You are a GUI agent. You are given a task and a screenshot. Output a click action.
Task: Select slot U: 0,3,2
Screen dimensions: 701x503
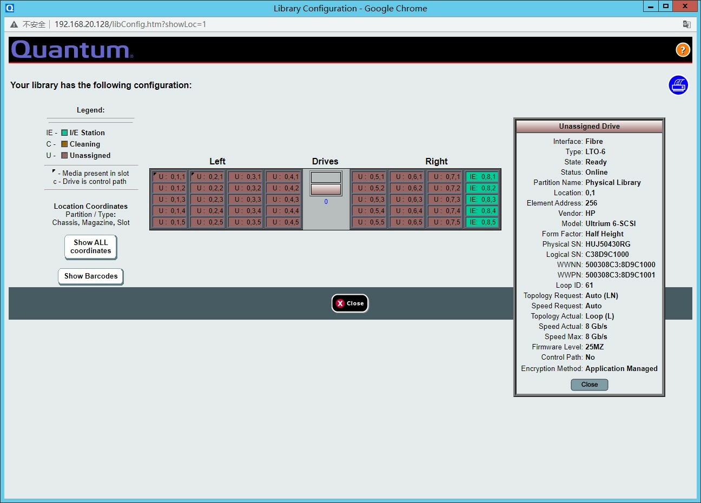[245, 188]
